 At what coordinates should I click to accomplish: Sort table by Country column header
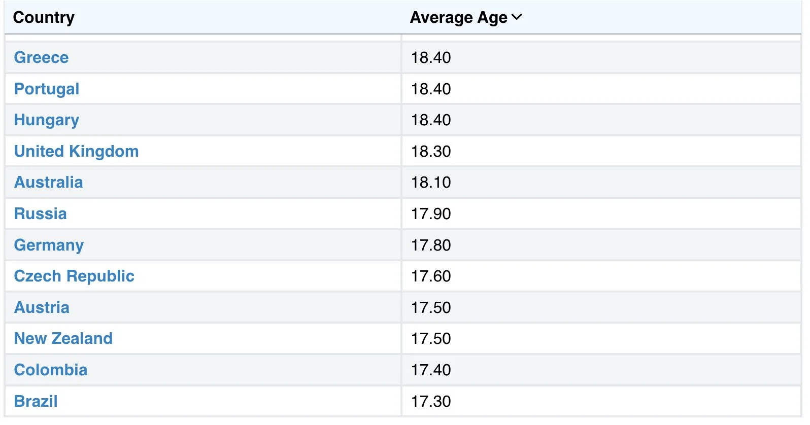(44, 17)
